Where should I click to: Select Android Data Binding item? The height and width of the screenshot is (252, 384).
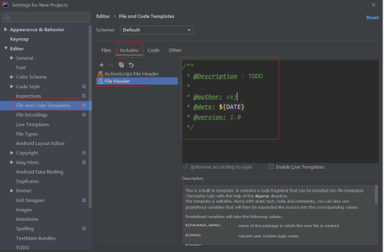coord(40,171)
